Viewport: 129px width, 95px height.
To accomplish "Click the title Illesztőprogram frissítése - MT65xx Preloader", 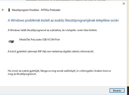I will coord(36,10).
